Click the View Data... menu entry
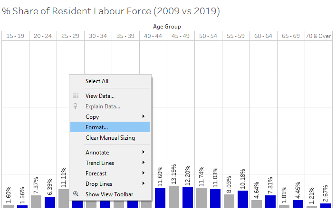Screen dimensions: 336x212 point(100,96)
